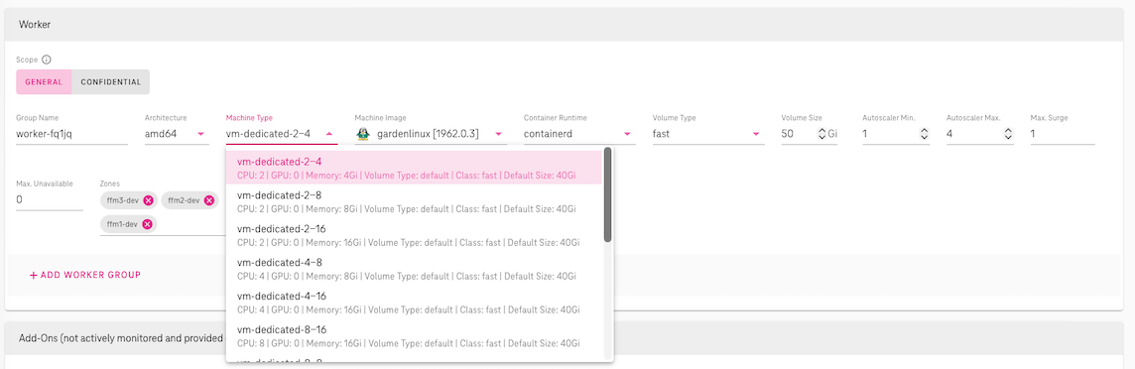Viewport: 1135px width, 369px height.
Task: Click the Max. Surge input field
Action: tap(1063, 134)
